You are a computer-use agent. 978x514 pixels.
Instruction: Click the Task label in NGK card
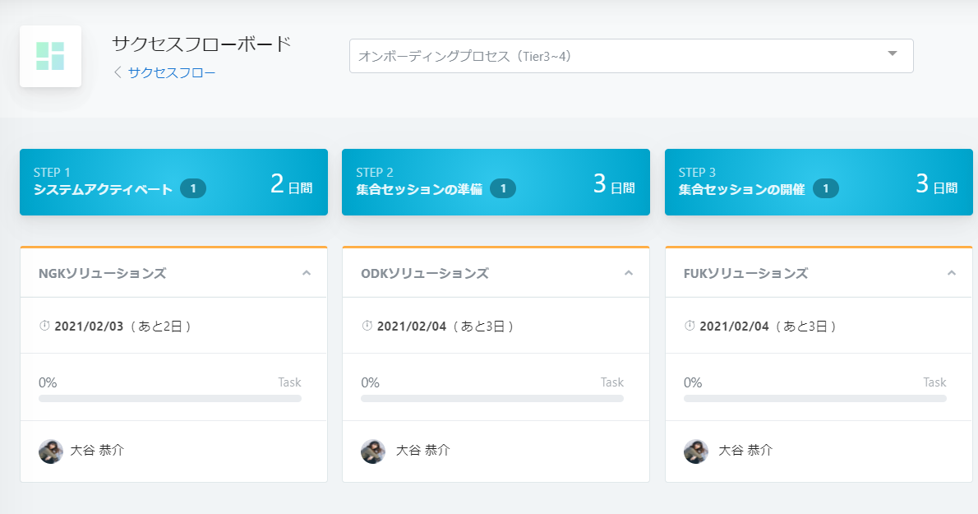pyautogui.click(x=289, y=382)
